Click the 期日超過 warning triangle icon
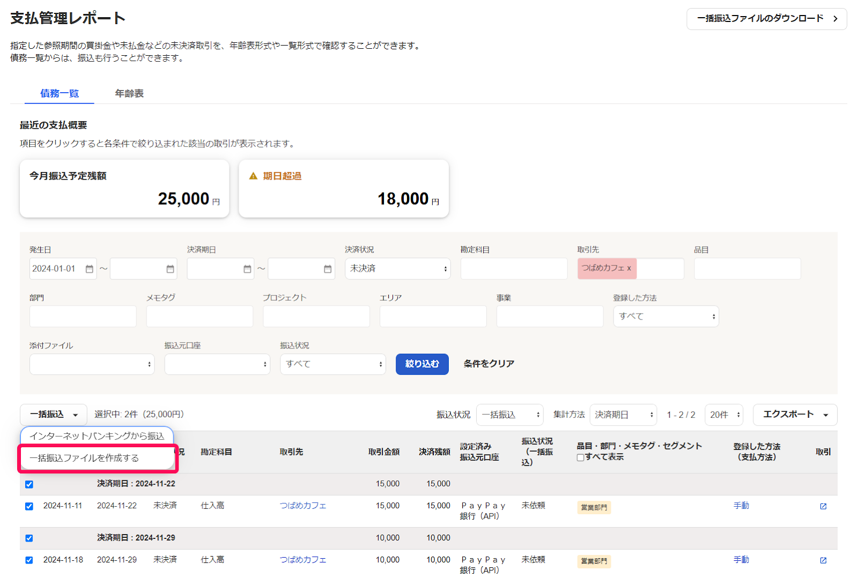Screen dimensions: 858x578 pos(253,176)
